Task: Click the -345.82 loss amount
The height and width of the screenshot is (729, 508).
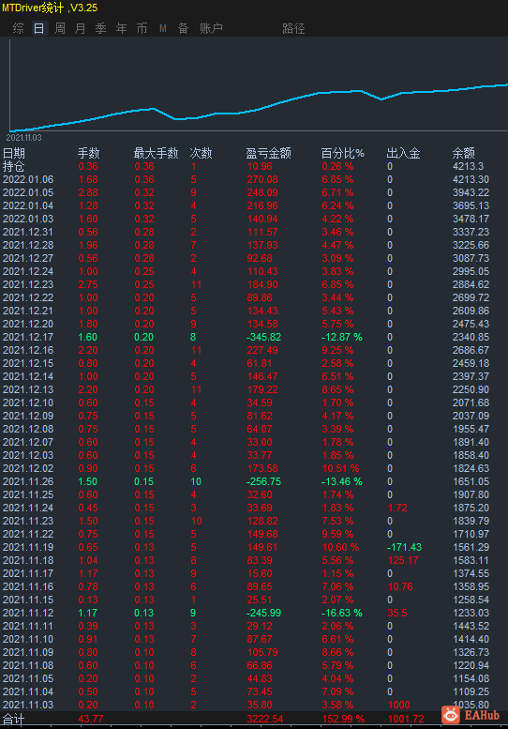Action: [x=263, y=337]
